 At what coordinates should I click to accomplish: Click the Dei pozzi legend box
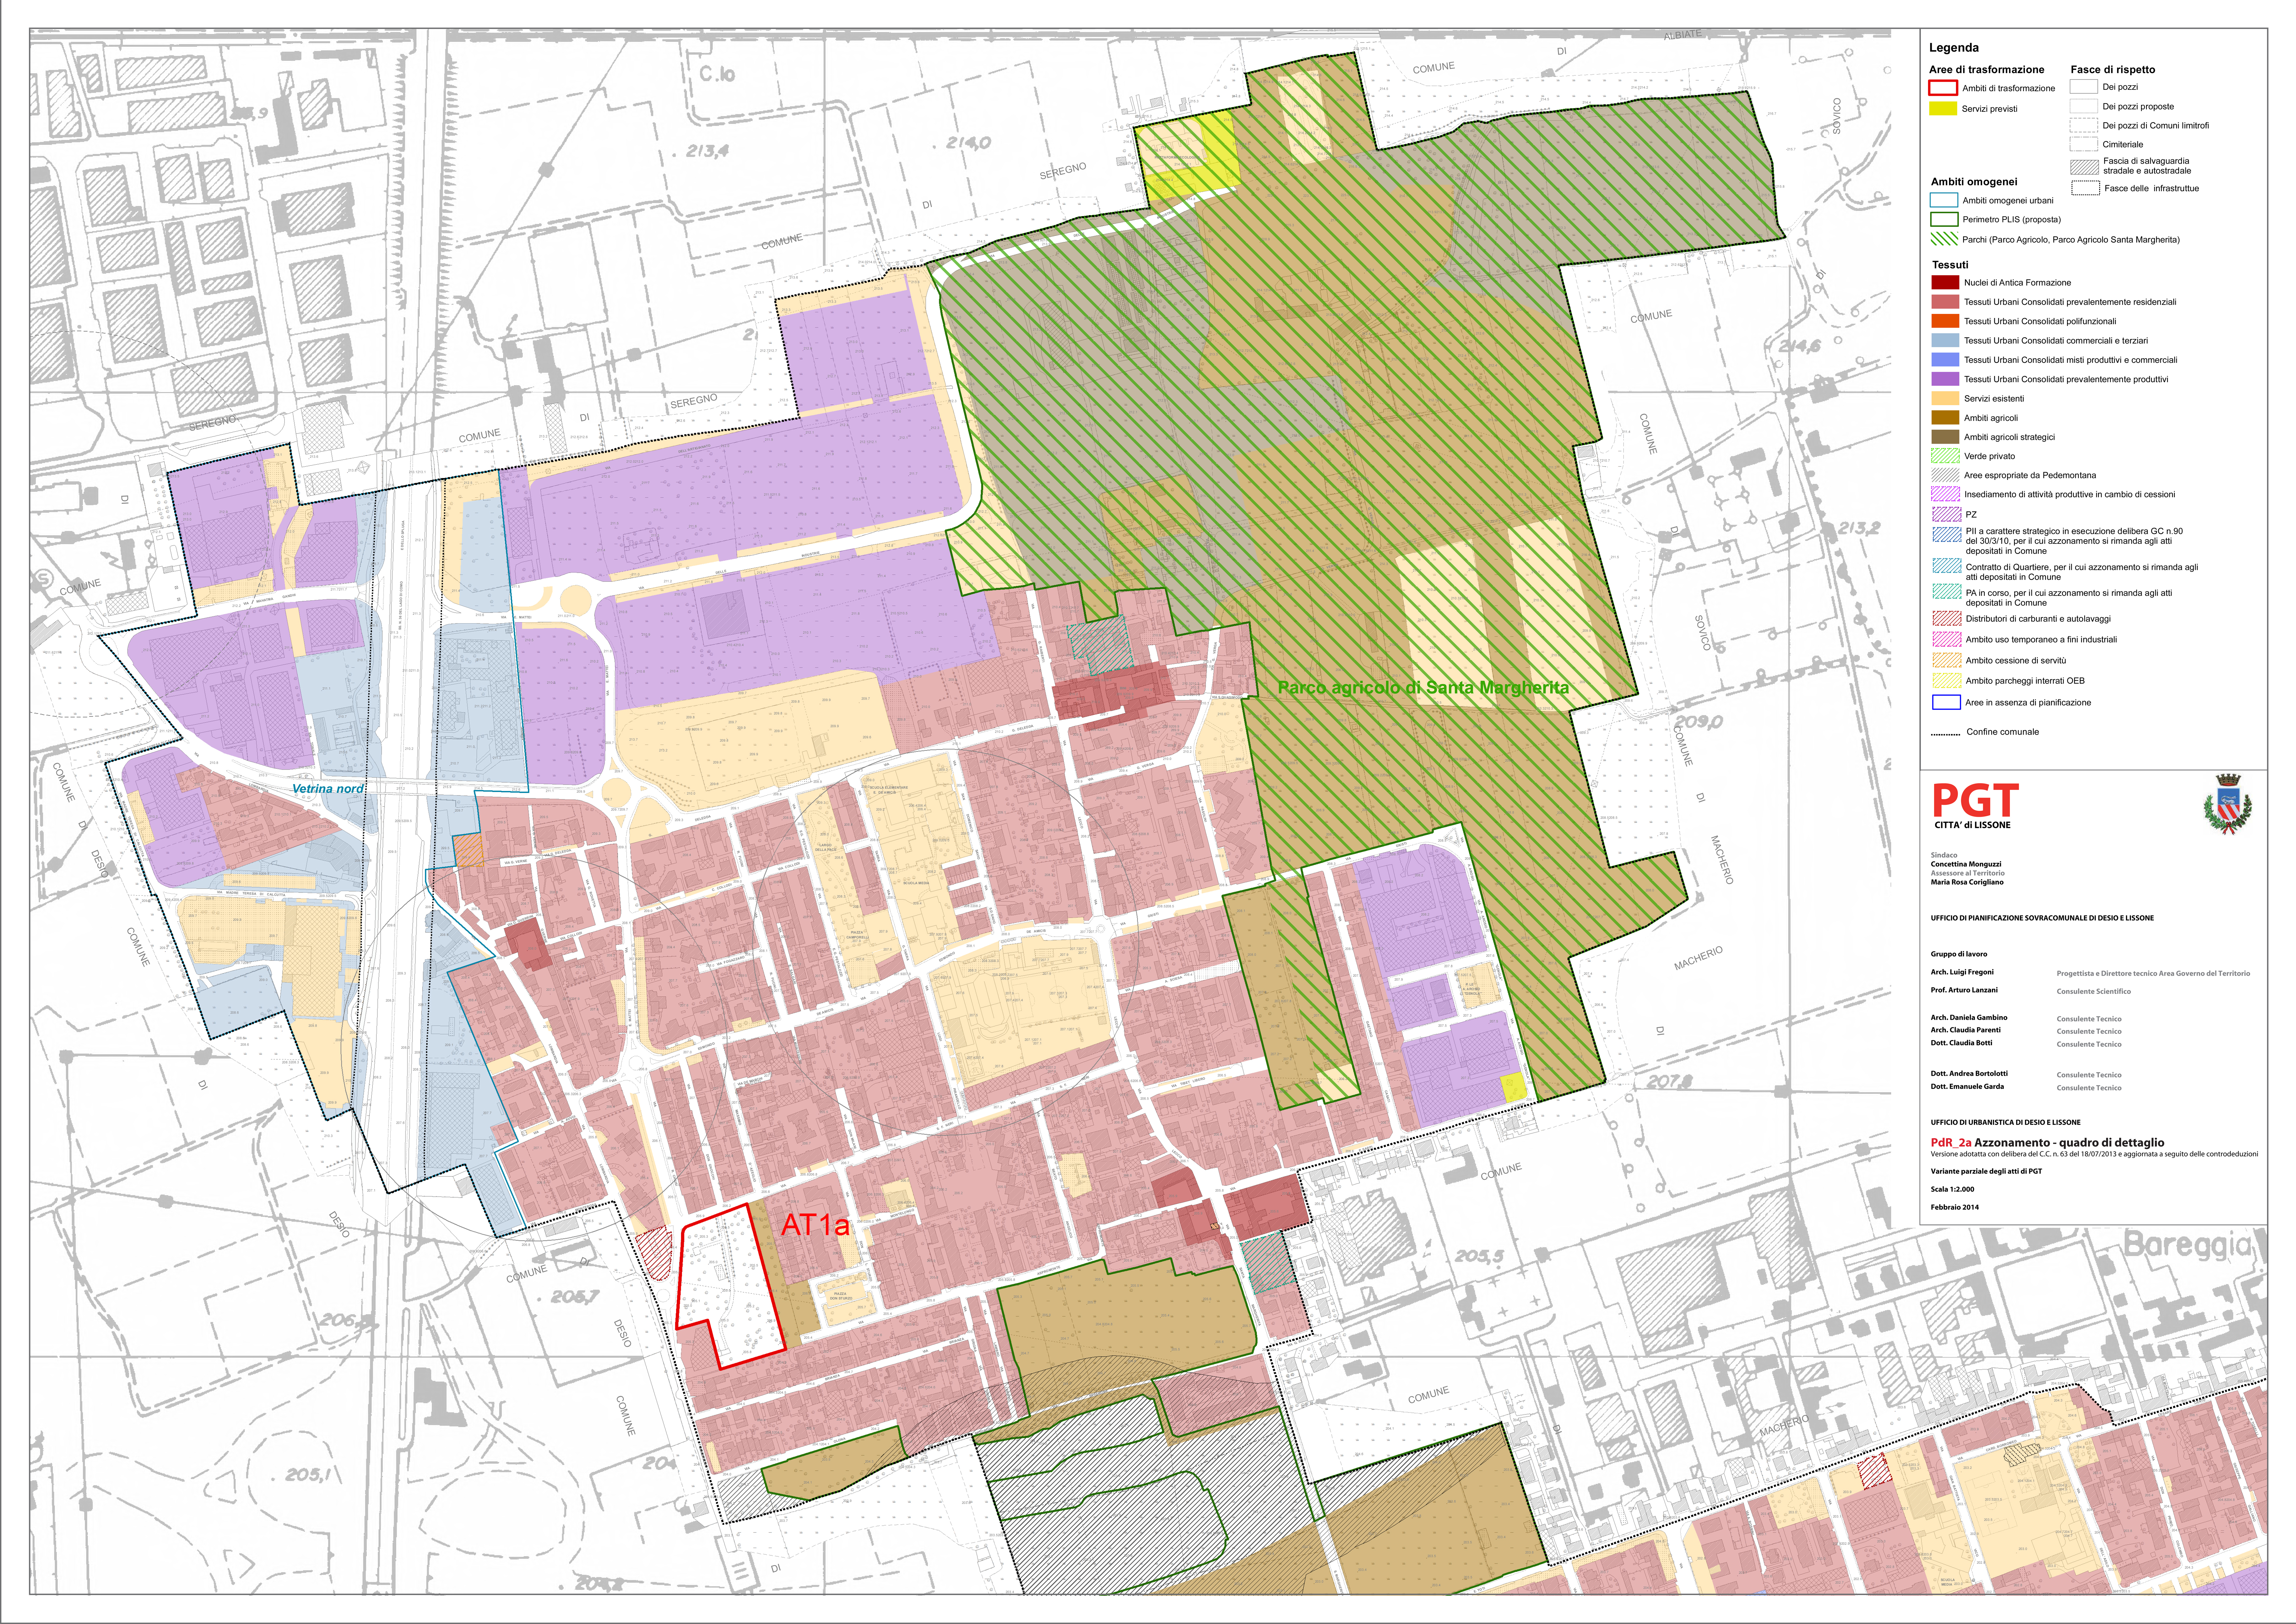2084,87
